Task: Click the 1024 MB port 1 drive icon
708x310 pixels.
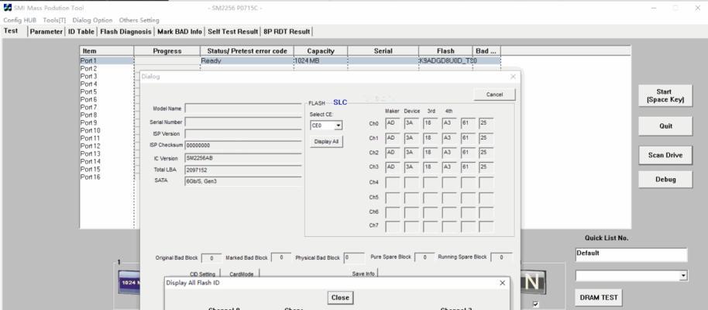Action: (x=129, y=282)
